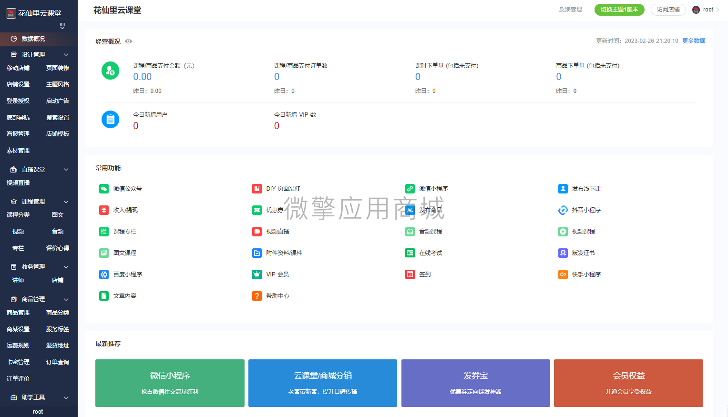
Task: Click the 今日新增用户 value
Action: (x=136, y=126)
